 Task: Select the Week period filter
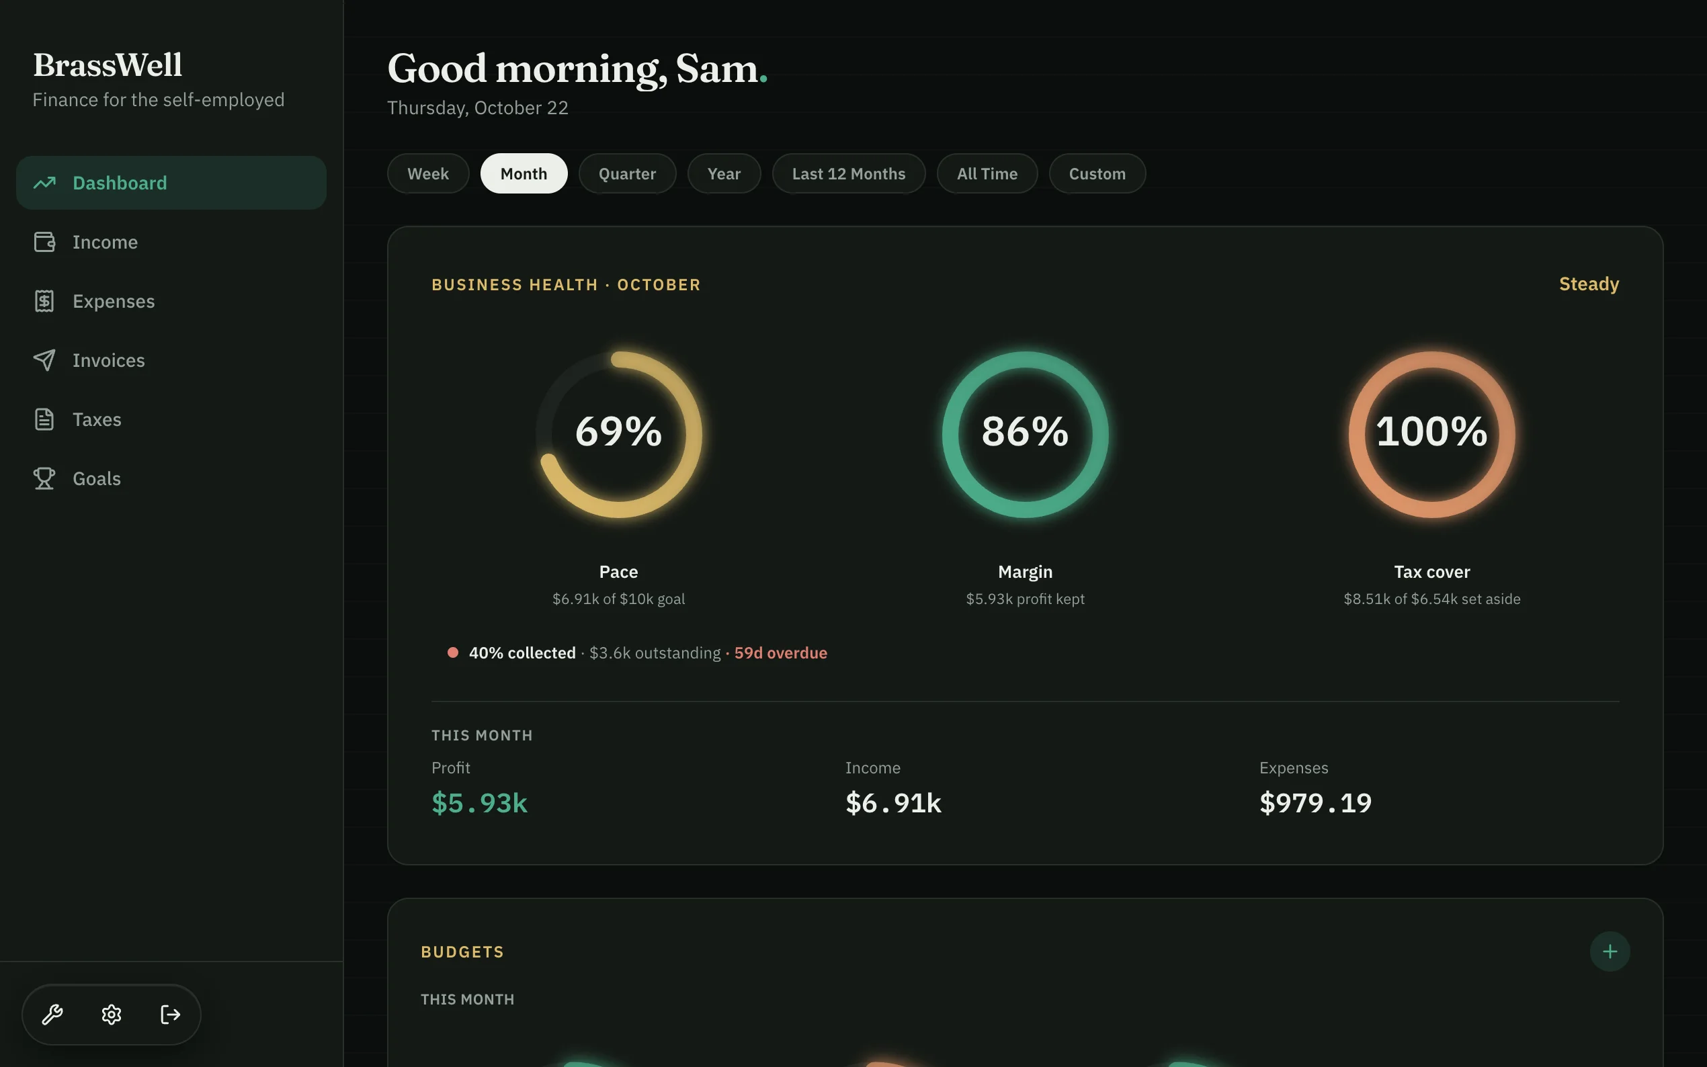(428, 173)
